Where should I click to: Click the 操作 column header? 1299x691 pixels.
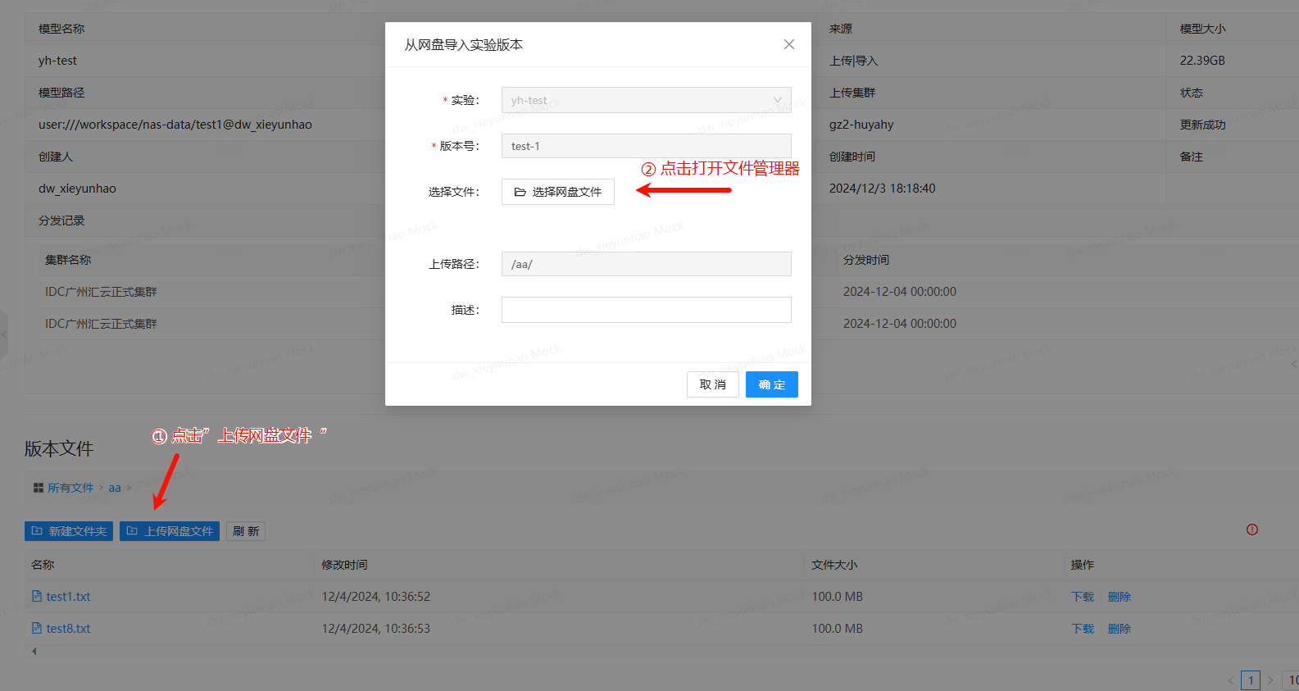1083,565
